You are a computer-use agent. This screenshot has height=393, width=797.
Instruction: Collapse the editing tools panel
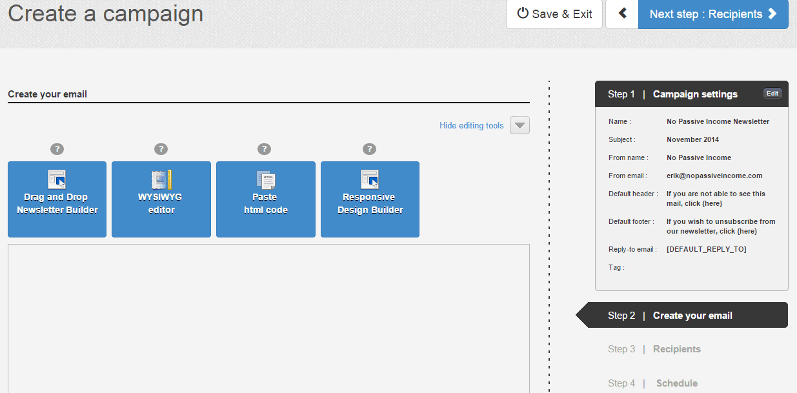point(471,125)
